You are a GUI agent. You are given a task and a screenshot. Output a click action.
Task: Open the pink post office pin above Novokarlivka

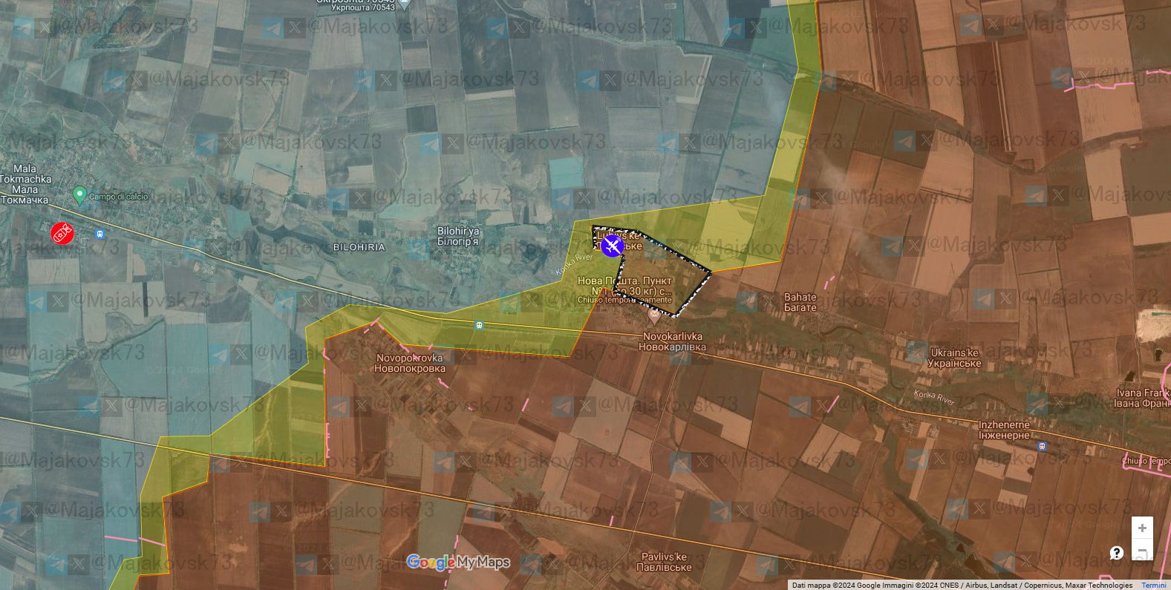[x=654, y=317]
